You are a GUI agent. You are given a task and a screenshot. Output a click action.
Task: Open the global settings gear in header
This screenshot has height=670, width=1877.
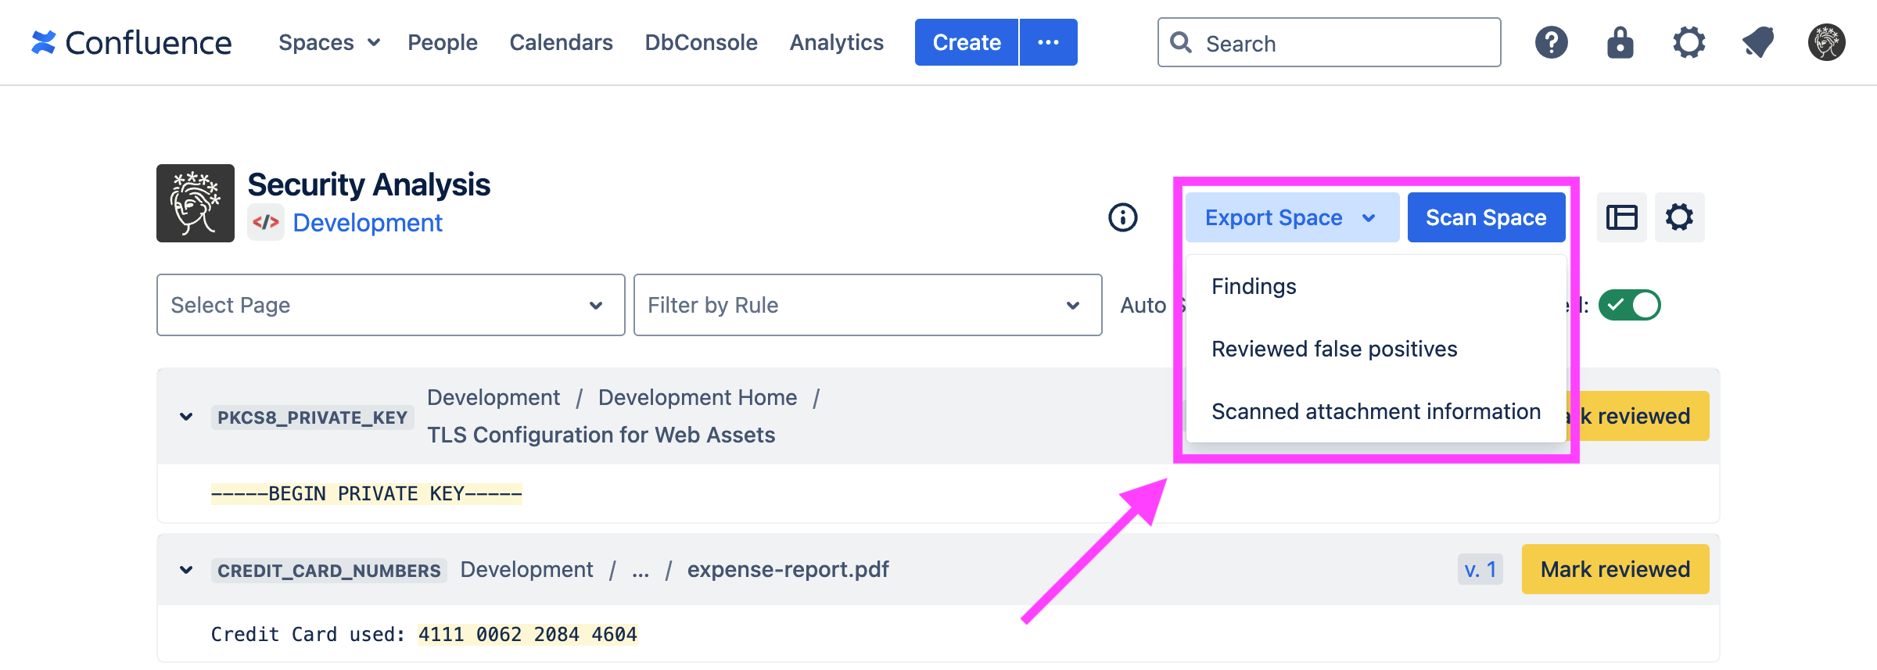click(x=1689, y=42)
